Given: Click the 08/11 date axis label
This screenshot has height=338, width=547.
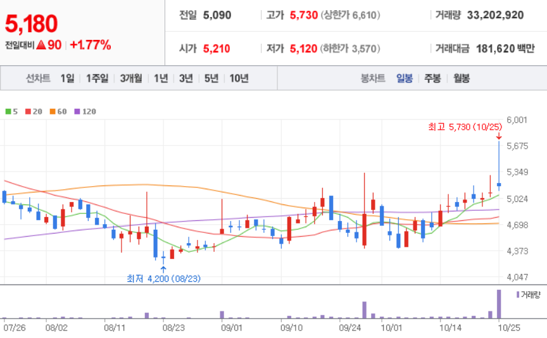Looking at the screenshot, I should 115,329.
